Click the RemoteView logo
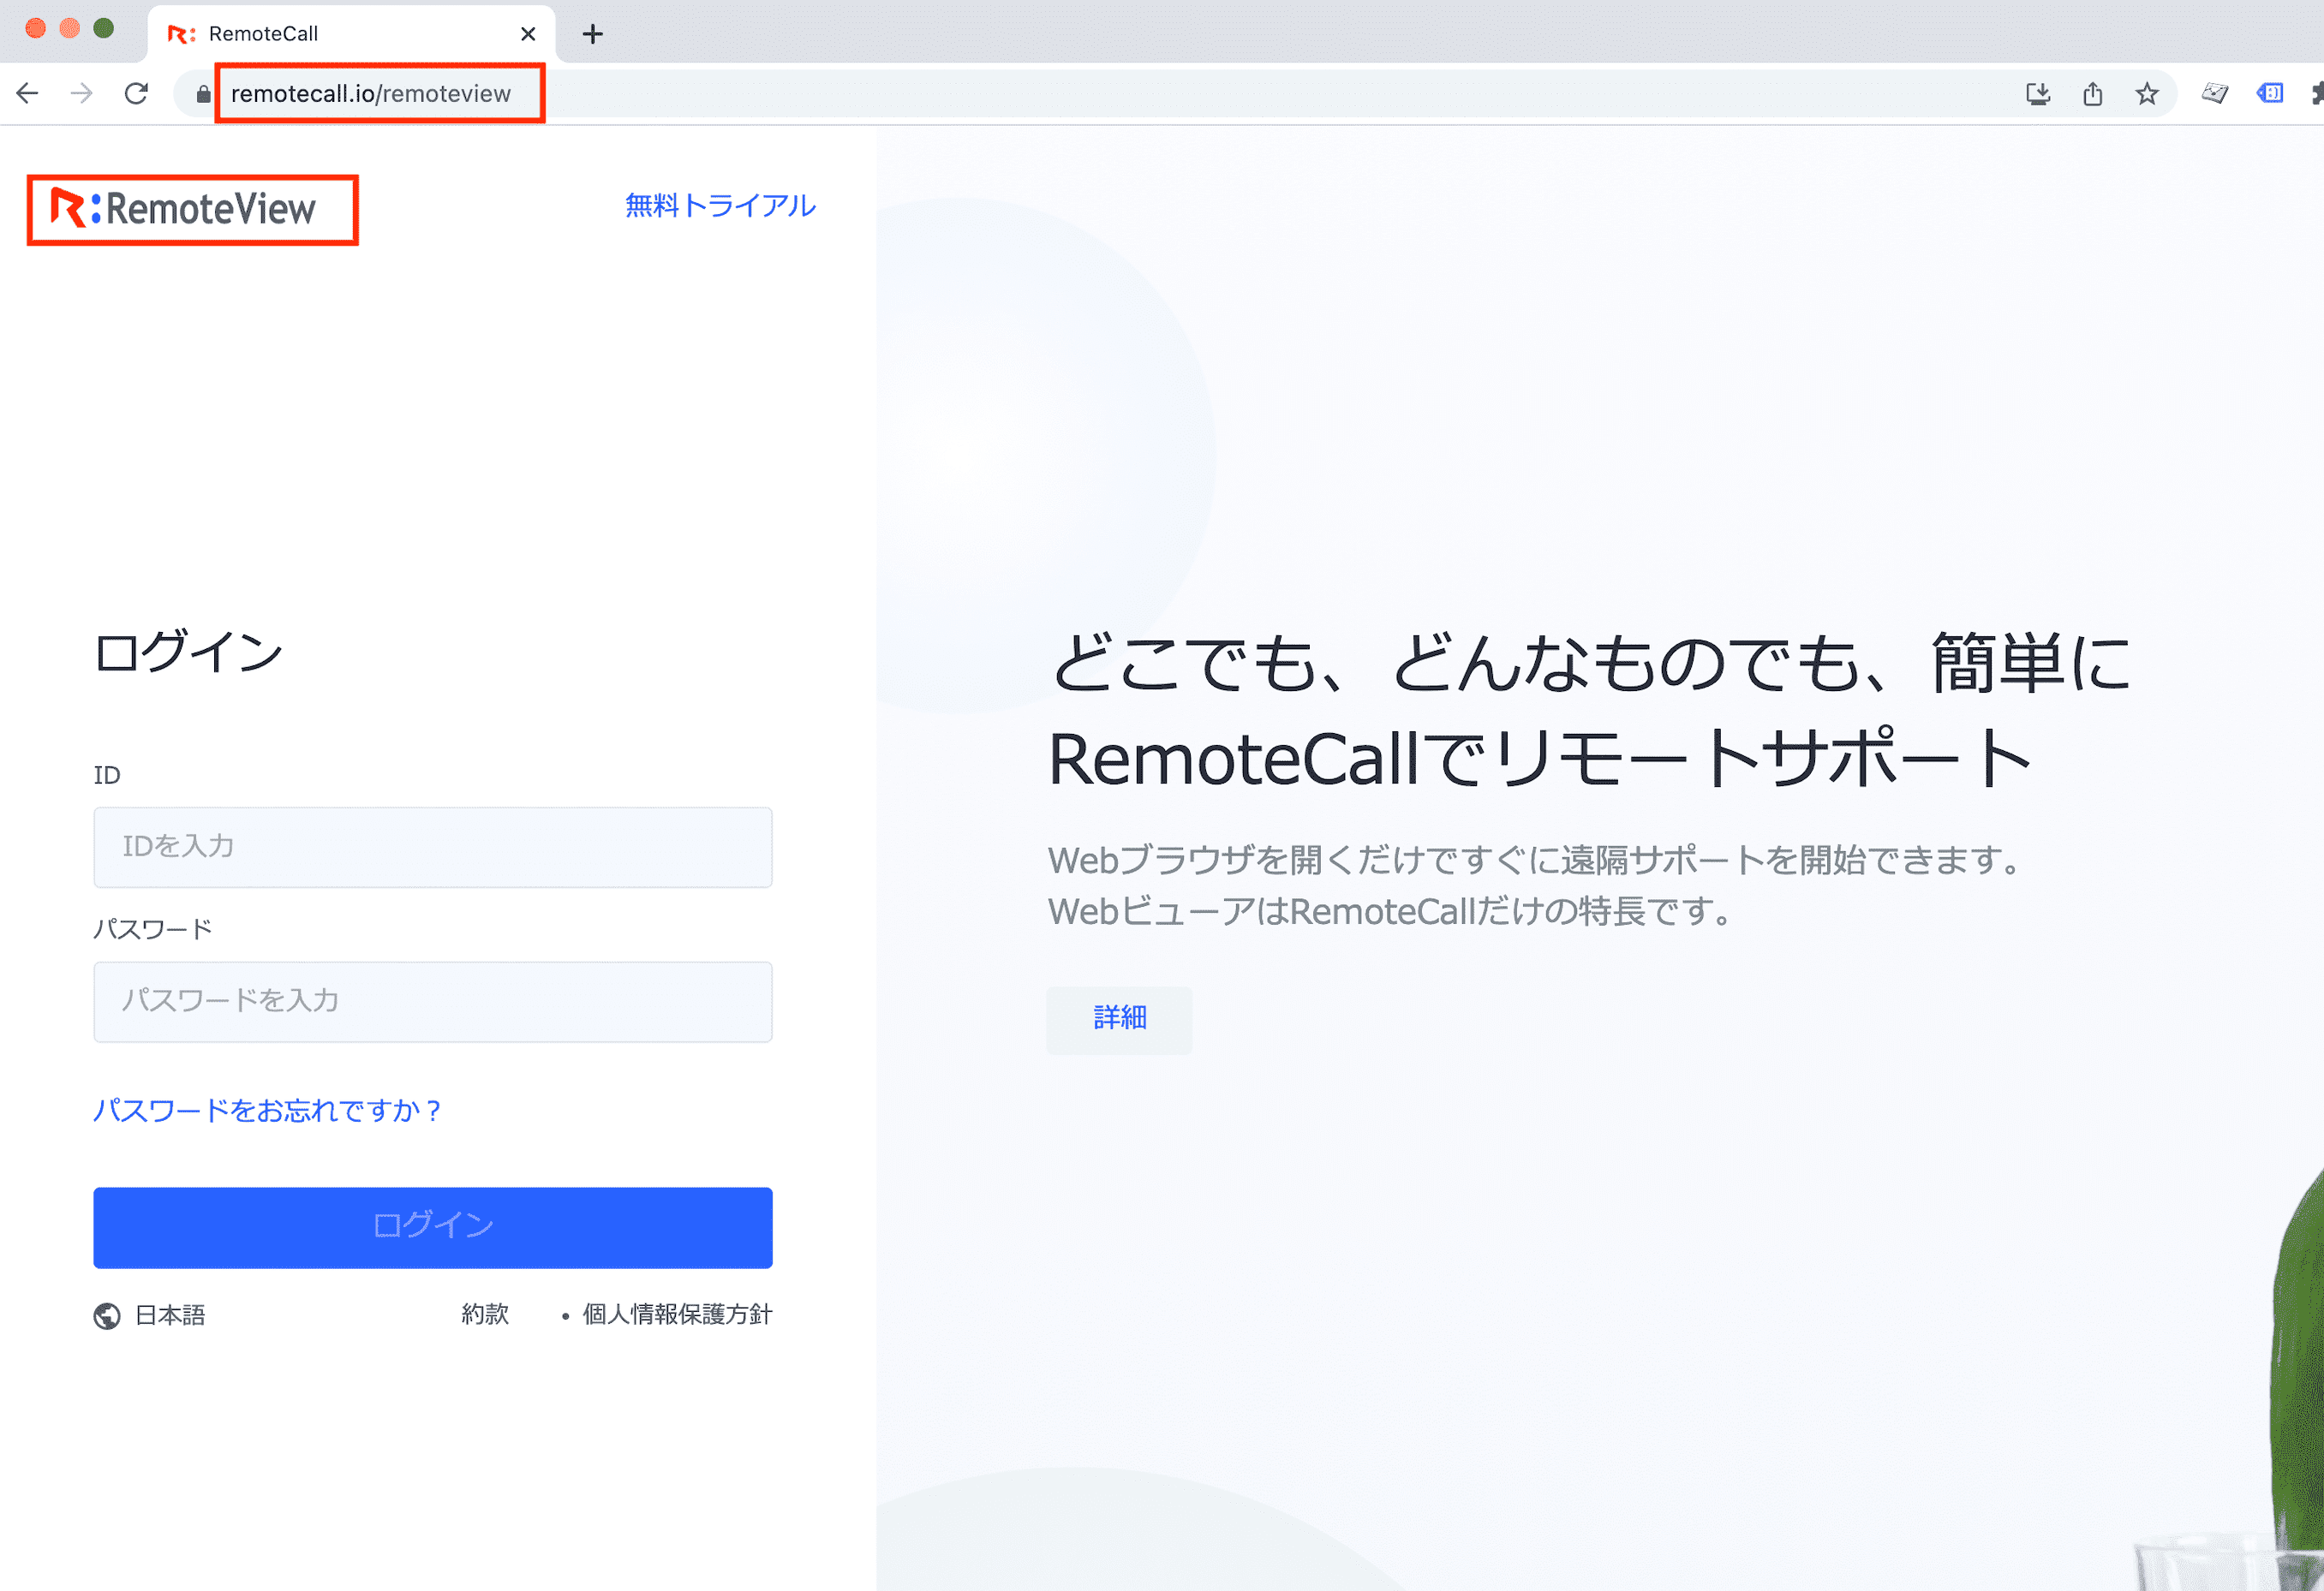The image size is (2324, 1591). pos(184,209)
